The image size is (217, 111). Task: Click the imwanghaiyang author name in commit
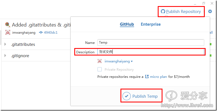pyautogui.click(x=24, y=33)
